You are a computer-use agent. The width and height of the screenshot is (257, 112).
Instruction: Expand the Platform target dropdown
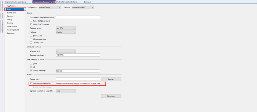click(x=66, y=28)
